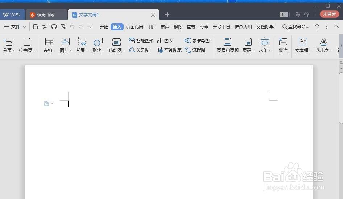The image size is (343, 199).
Task: Insert a blank page (空白页)
Action: point(27,45)
